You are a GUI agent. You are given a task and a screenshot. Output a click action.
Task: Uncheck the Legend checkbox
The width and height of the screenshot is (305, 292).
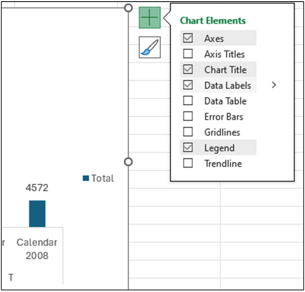click(x=188, y=148)
